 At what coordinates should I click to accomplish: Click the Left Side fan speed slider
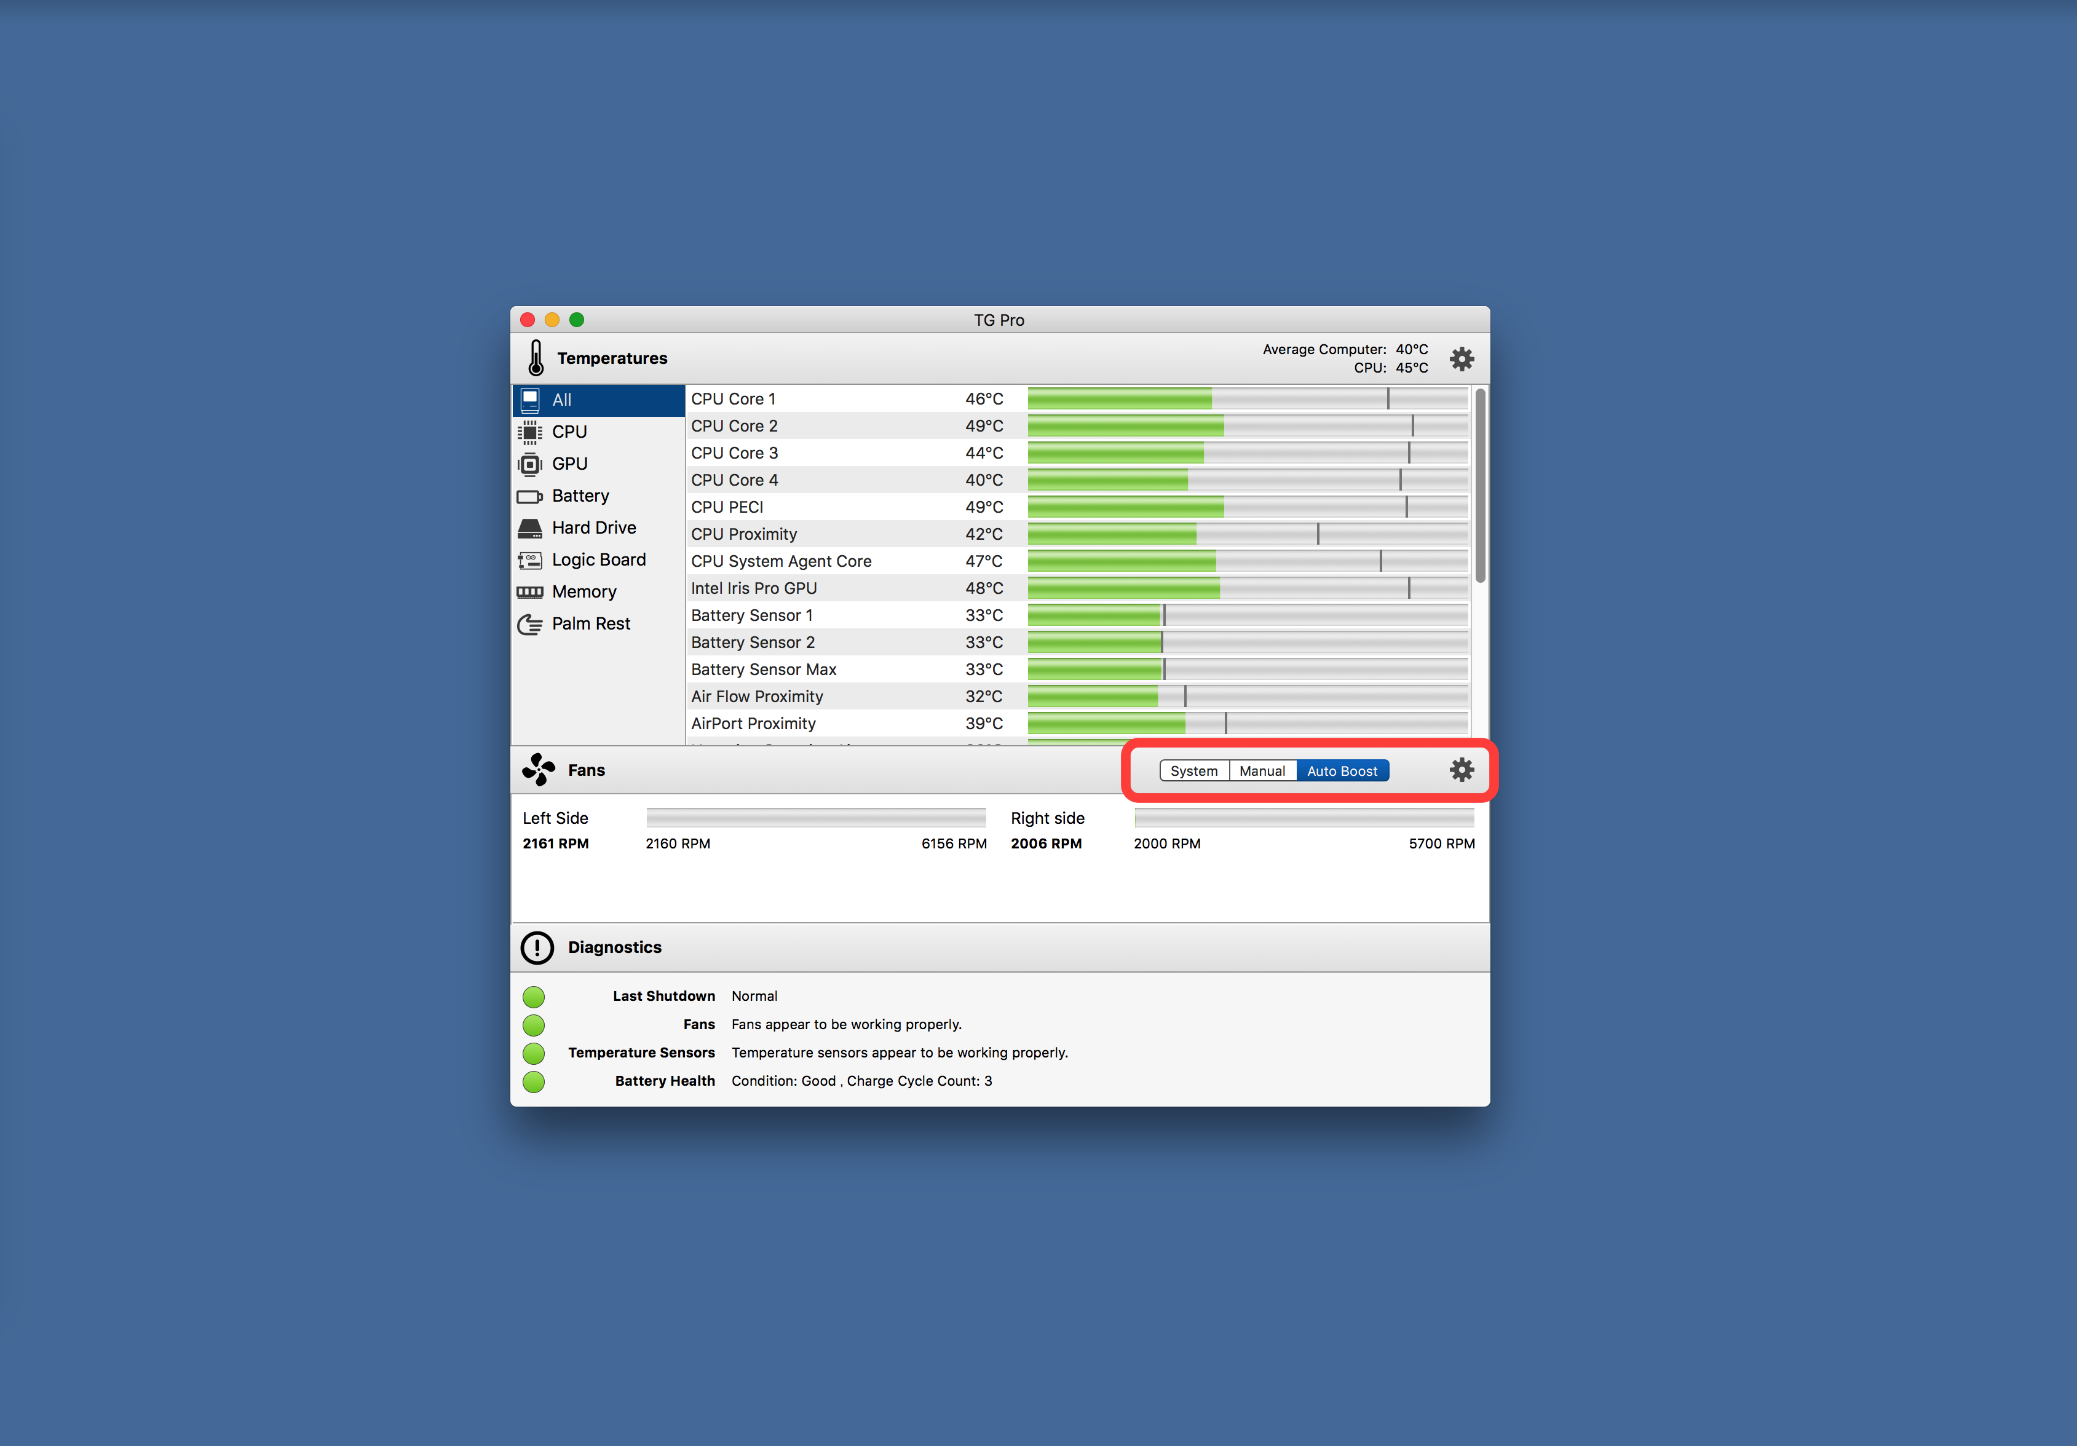tap(815, 818)
